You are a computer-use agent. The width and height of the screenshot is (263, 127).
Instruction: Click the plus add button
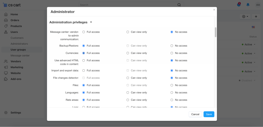256,16
